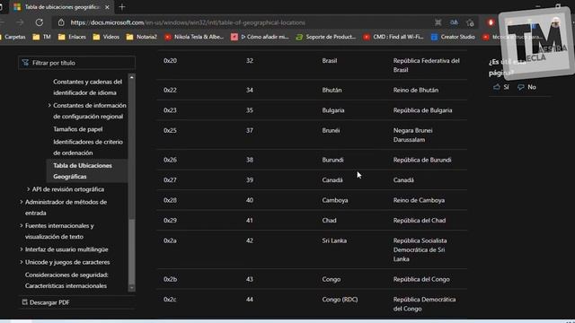
Task: Open Consideraciones de seguridad: Características internacionales
Action: point(66,280)
